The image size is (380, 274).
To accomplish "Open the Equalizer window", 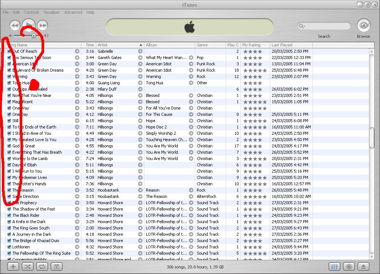I will (x=334, y=267).
